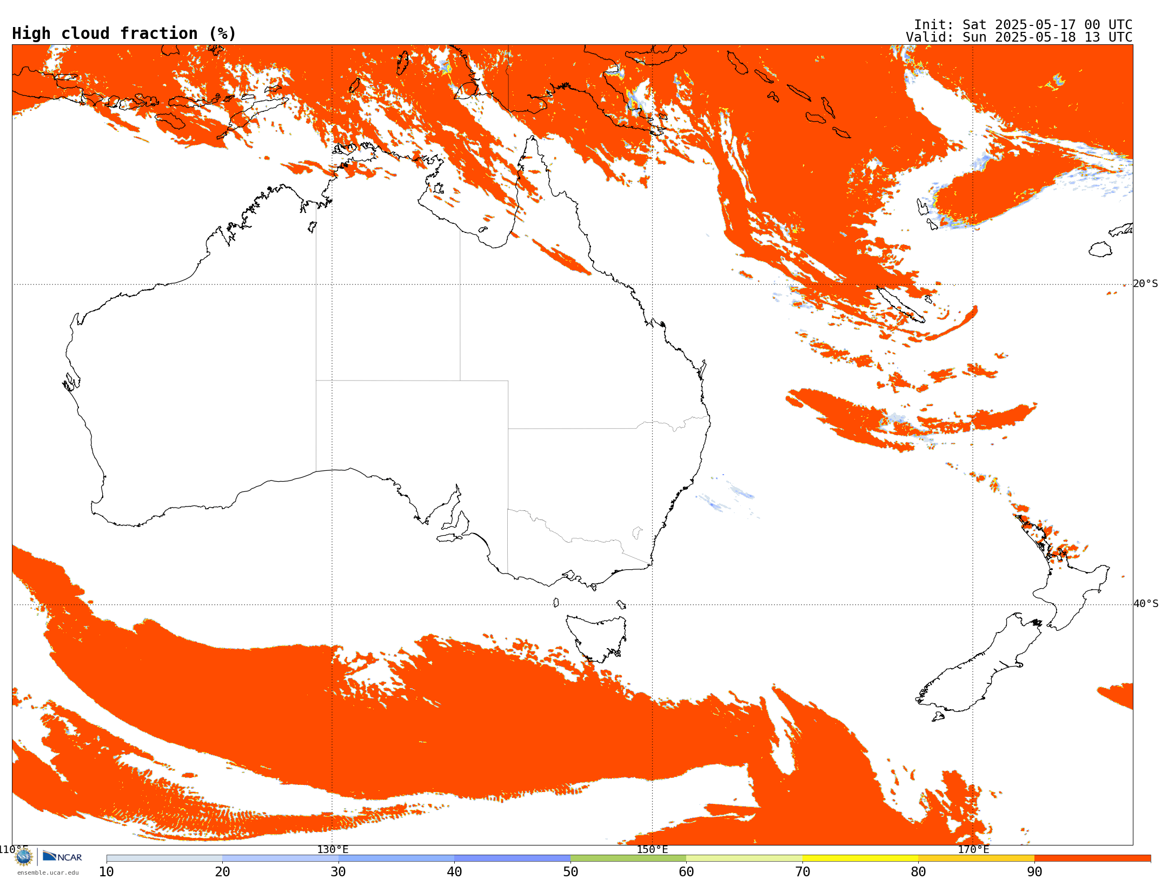Click Kangaroo Island off South Australia
This screenshot has height=879, width=1168.
point(449,538)
